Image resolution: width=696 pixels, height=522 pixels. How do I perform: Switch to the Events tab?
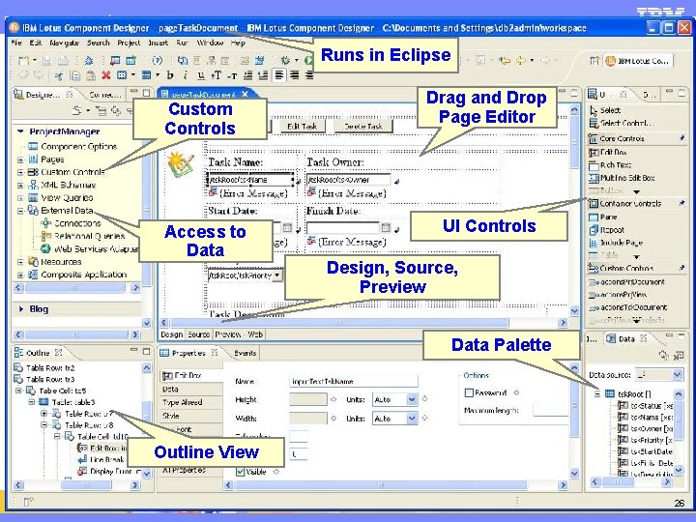tap(245, 354)
